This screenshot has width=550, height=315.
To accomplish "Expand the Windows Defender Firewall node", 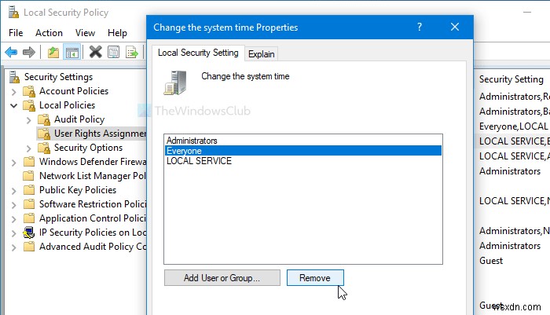I will [13, 163].
